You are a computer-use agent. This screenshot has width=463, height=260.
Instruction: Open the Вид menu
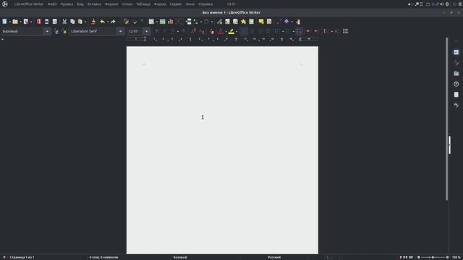(80, 4)
